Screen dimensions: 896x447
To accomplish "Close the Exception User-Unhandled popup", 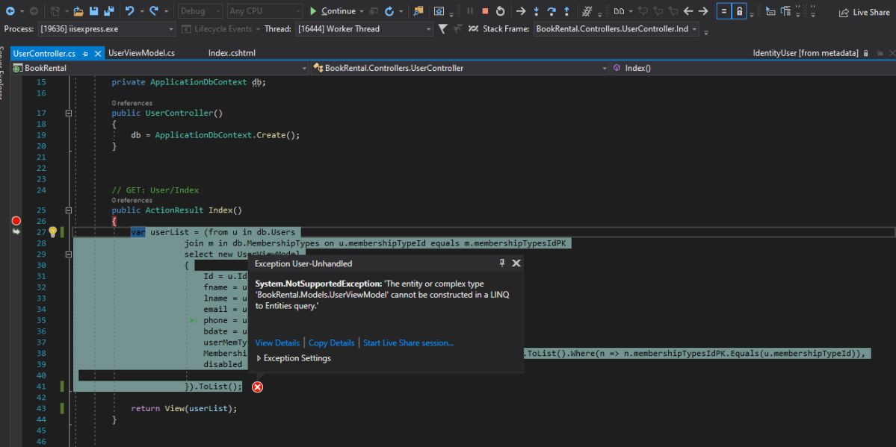I will [x=516, y=263].
